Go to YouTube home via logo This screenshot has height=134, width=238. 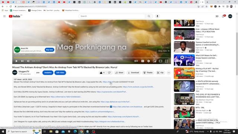15,16
